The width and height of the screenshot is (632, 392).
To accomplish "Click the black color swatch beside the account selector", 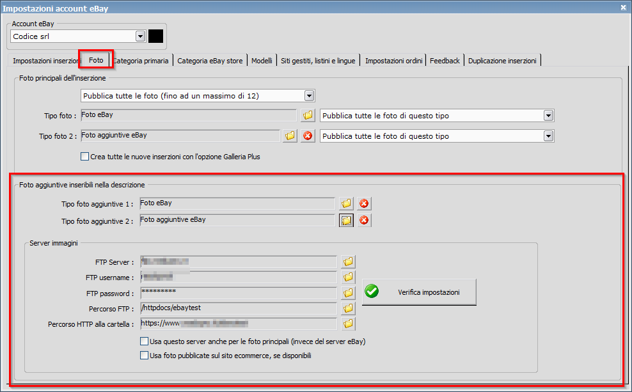I will click(155, 36).
